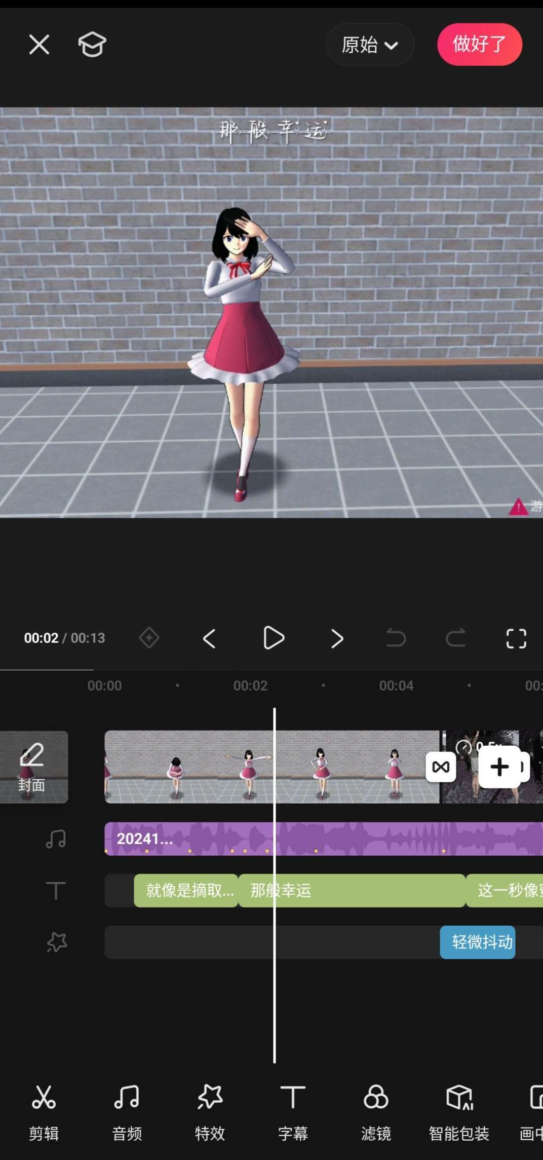This screenshot has height=1160, width=543.
Task: Jump to previous frame arrow
Action: point(209,638)
